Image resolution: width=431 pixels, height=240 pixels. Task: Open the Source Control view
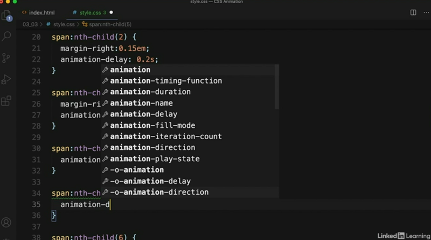pyautogui.click(x=7, y=58)
